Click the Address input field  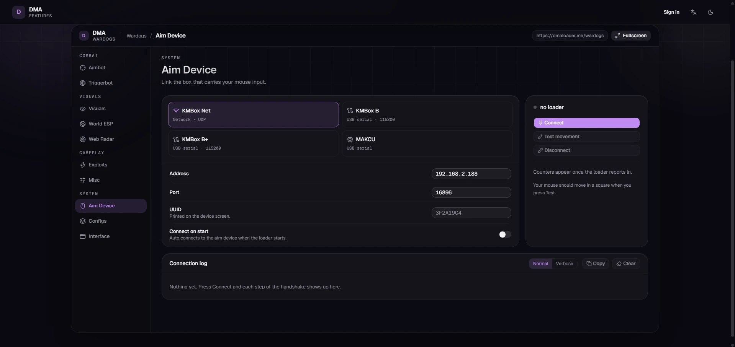click(471, 174)
